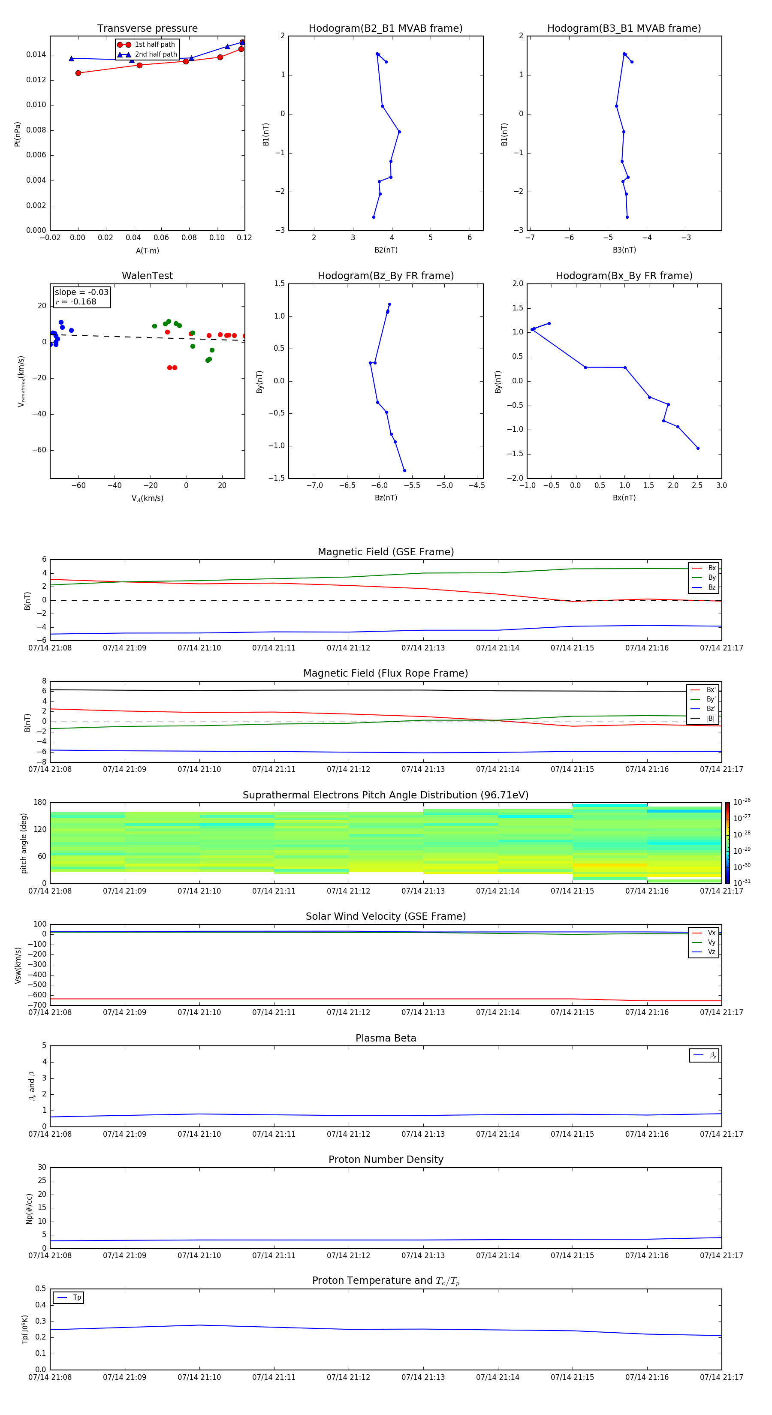Image resolution: width=772 pixels, height=1415 pixels.
Task: Click the 'Transverse pressure' plot title
Action: [147, 29]
